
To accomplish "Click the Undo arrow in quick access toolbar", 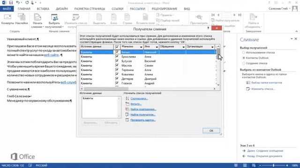I will point(18,2).
